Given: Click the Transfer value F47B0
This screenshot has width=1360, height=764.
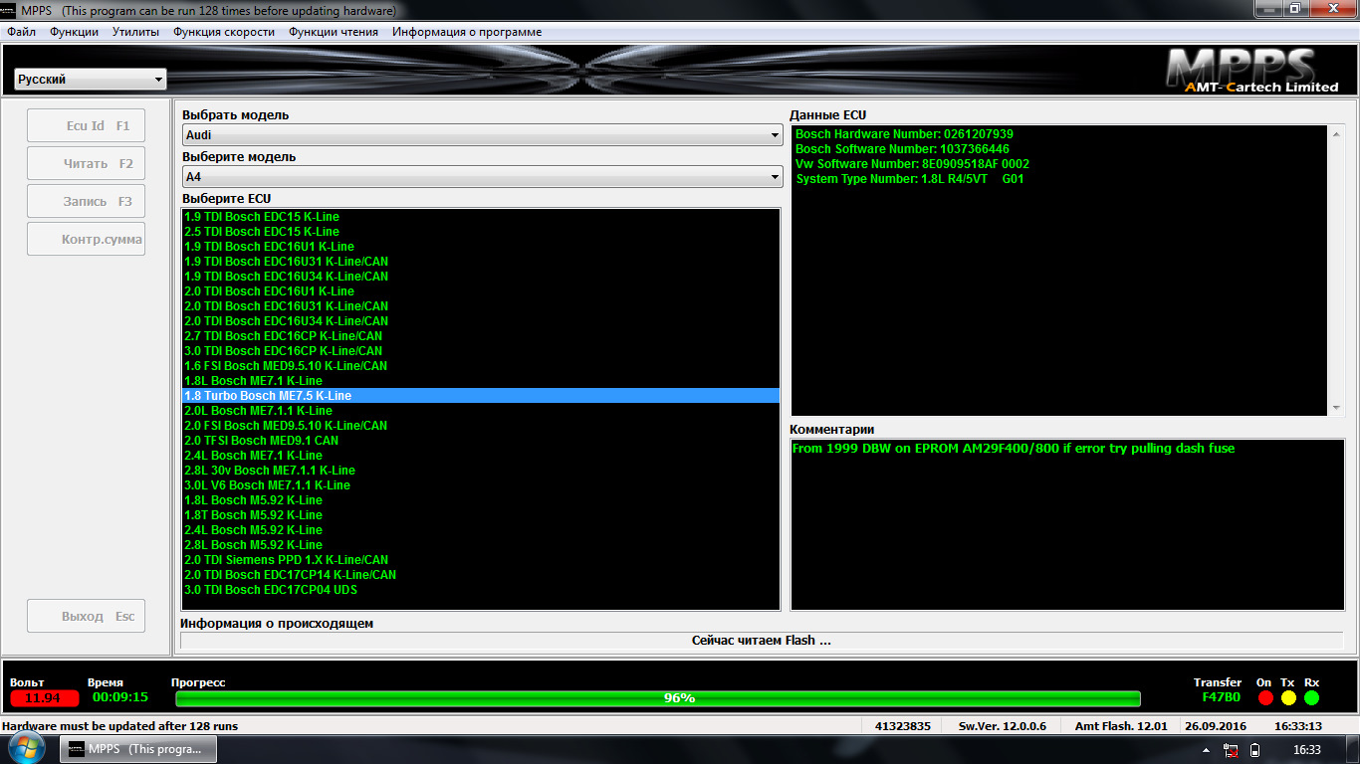Looking at the screenshot, I should click(1221, 698).
